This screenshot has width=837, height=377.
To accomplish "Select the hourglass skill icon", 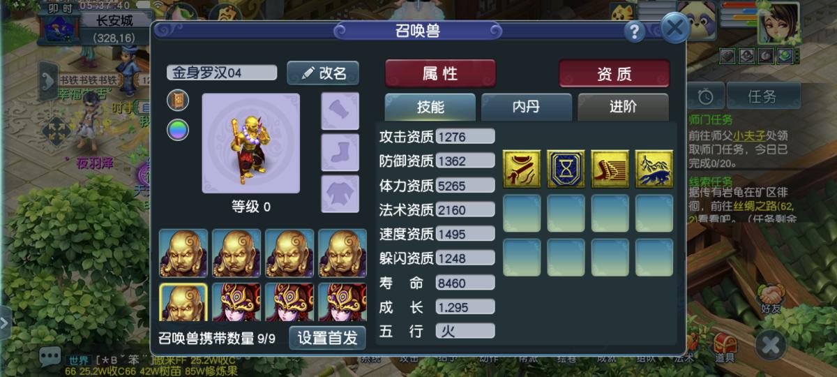I will click(x=566, y=169).
